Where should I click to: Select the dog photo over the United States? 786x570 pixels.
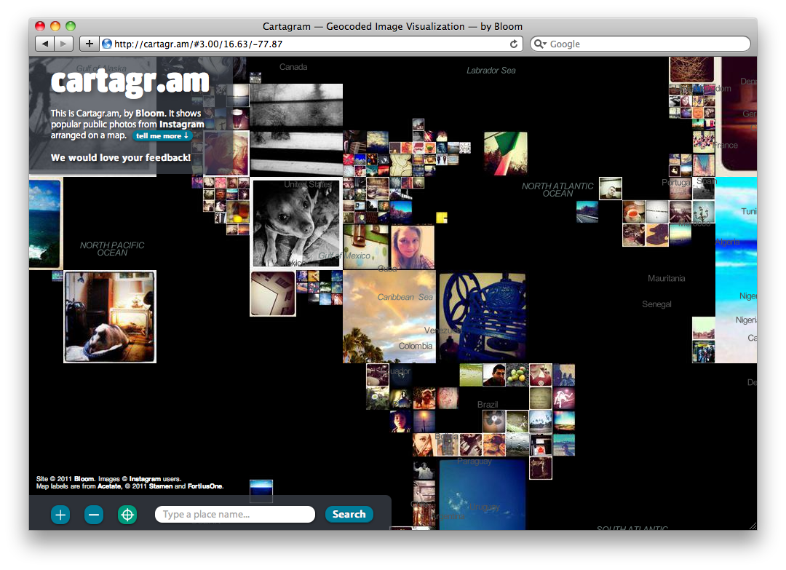pos(296,222)
